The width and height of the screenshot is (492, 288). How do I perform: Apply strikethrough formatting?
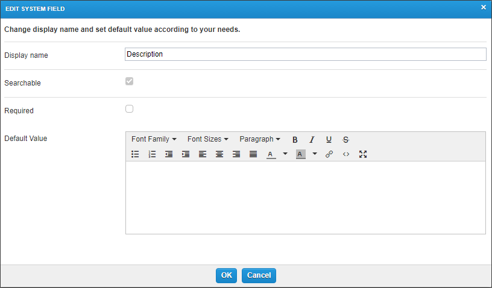[x=345, y=139]
